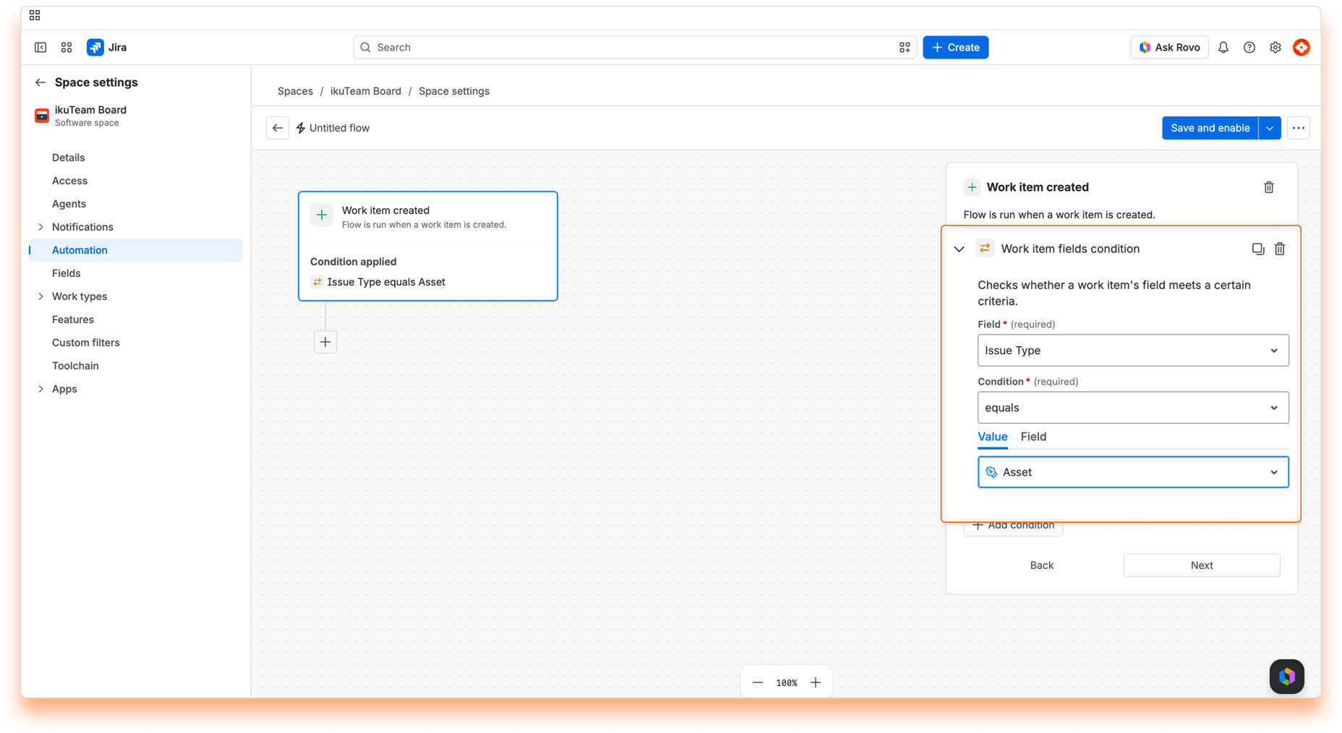1342x733 pixels.
Task: Go back from Untitled flow
Action: (278, 128)
